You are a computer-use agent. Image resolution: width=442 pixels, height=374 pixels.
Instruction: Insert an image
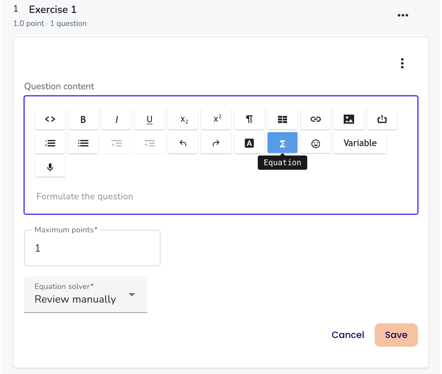(x=349, y=119)
